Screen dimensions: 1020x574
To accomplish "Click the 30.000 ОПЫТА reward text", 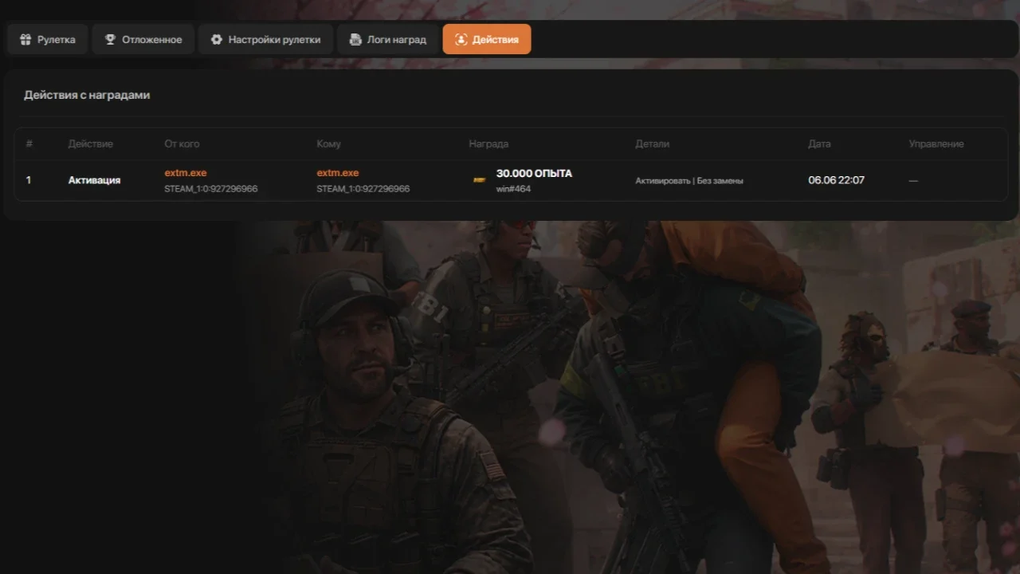I will coord(534,173).
